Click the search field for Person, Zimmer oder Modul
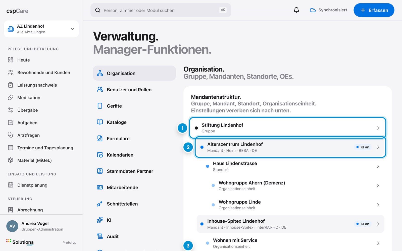Image resolution: width=402 pixels, height=251 pixels. click(x=161, y=10)
